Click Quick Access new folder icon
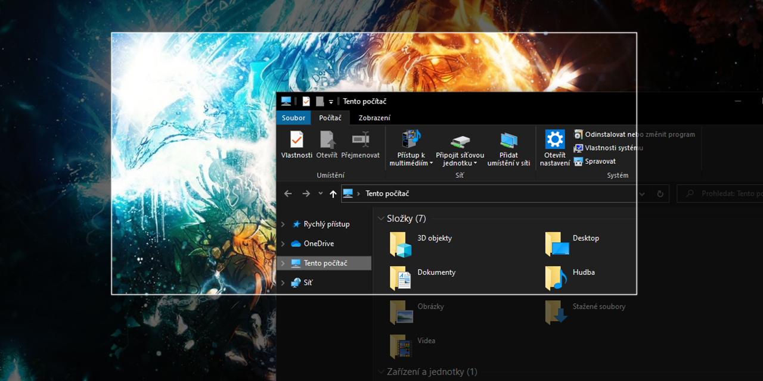 (320, 101)
